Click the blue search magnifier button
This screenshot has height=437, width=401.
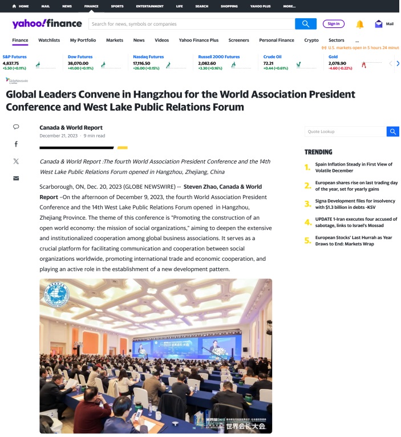(x=305, y=24)
